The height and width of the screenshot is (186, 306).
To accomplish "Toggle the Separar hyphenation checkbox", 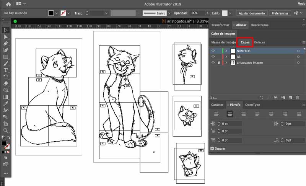I will point(212,148).
